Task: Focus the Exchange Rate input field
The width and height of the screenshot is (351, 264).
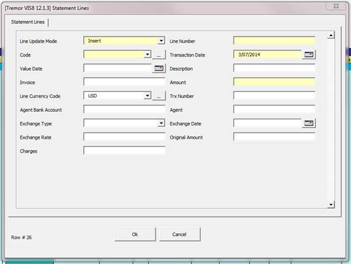Action: [x=124, y=137]
